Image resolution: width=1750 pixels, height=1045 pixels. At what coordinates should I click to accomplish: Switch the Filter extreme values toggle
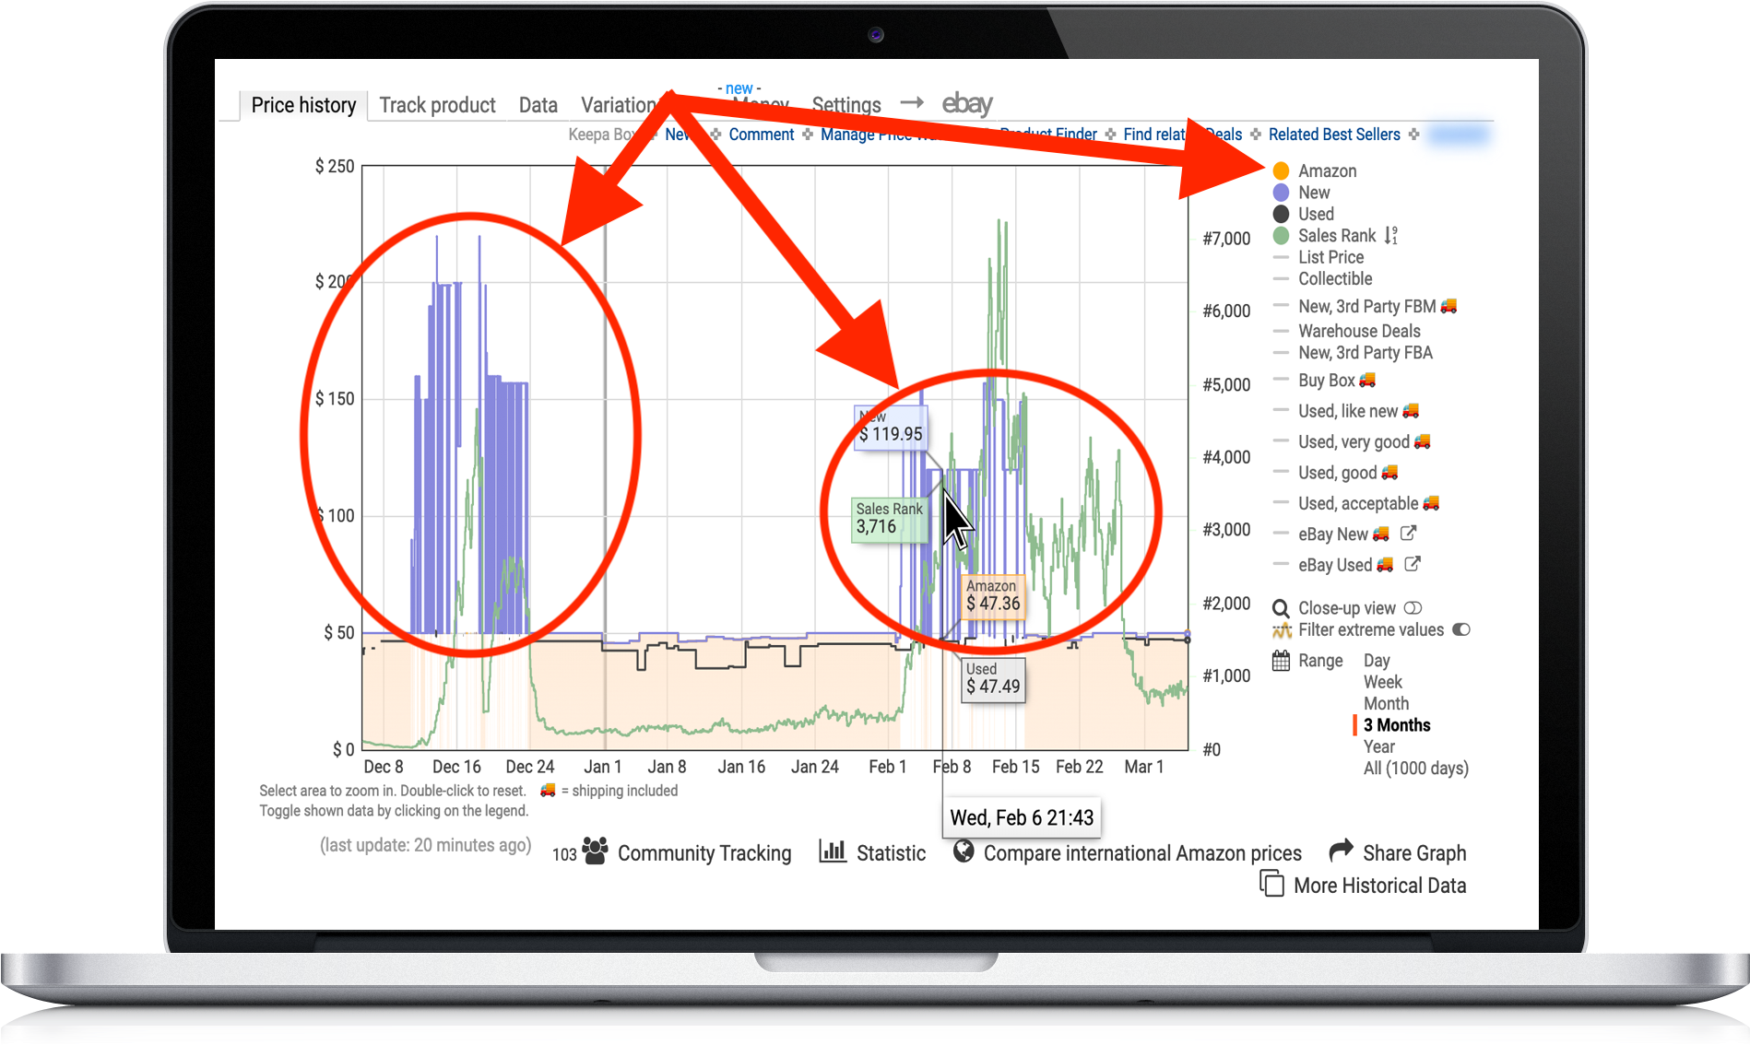click(x=1461, y=630)
